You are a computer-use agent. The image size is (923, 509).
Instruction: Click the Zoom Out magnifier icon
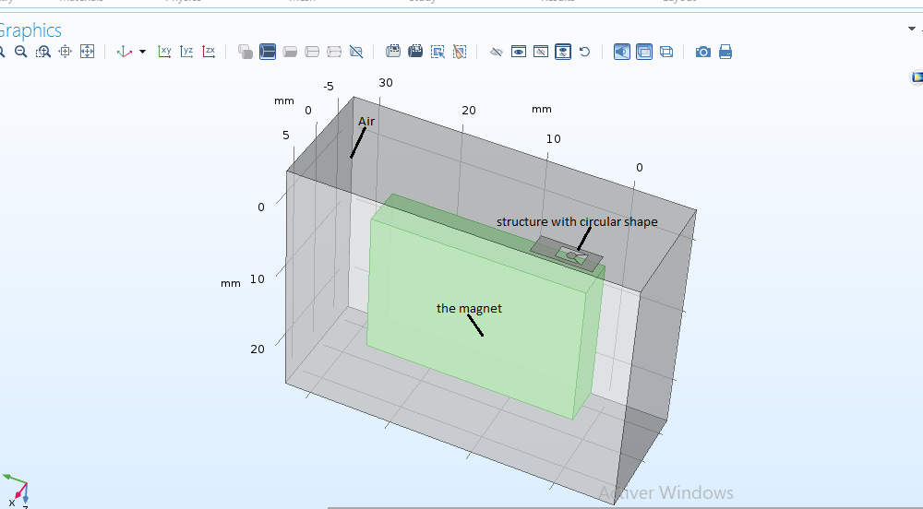[20, 52]
